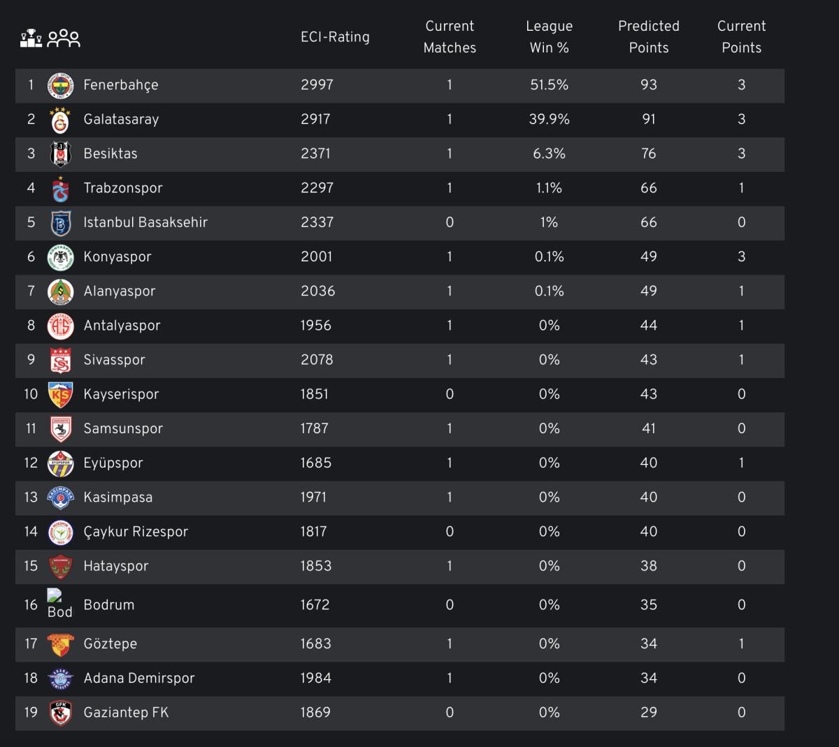Click Fenerbahçe's 51.5% league win value

coord(549,85)
